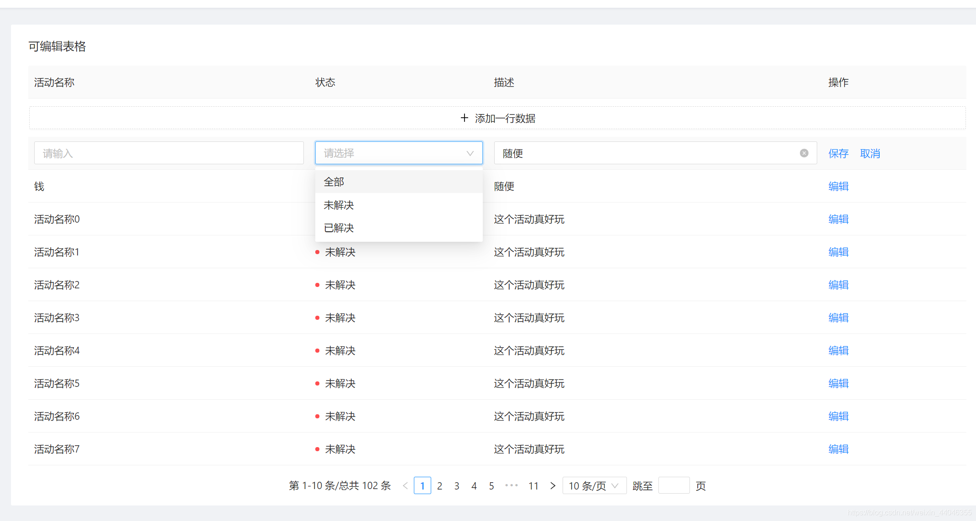This screenshot has width=976, height=521.
Task: Choose 未解决 in the open status menu
Action: coord(339,205)
